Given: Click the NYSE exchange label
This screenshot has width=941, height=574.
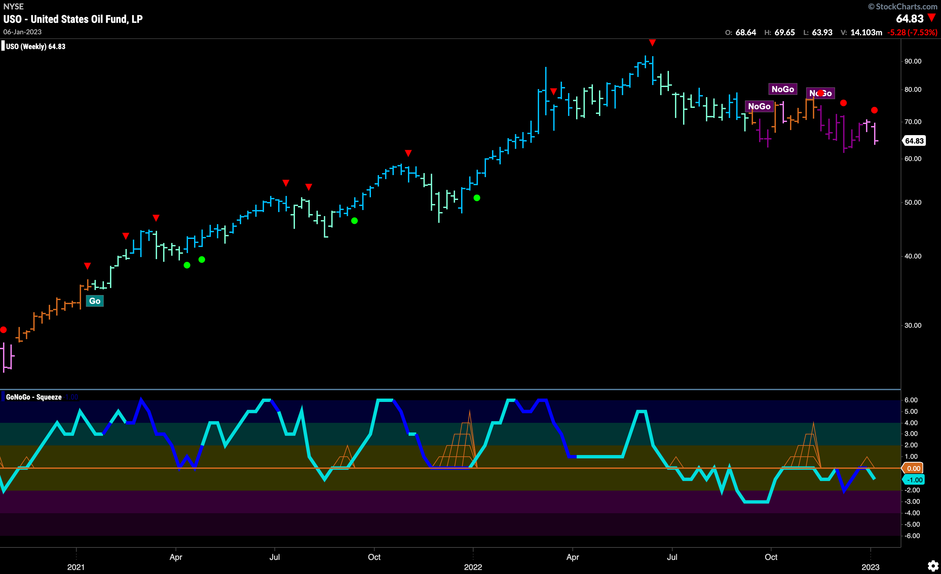Looking at the screenshot, I should coord(13,6).
